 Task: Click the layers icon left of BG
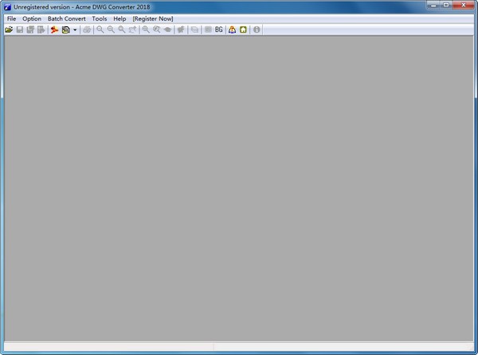(208, 30)
